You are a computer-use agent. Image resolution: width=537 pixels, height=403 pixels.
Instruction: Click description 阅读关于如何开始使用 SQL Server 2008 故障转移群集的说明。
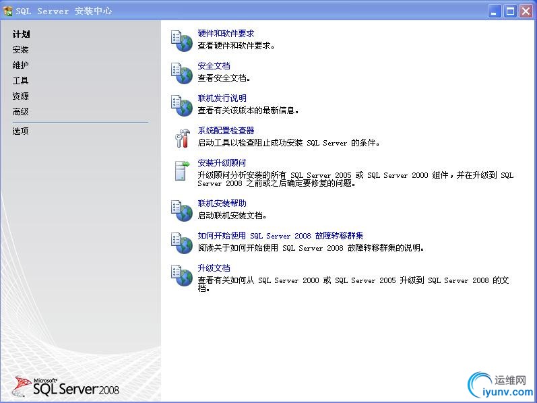[x=311, y=247]
